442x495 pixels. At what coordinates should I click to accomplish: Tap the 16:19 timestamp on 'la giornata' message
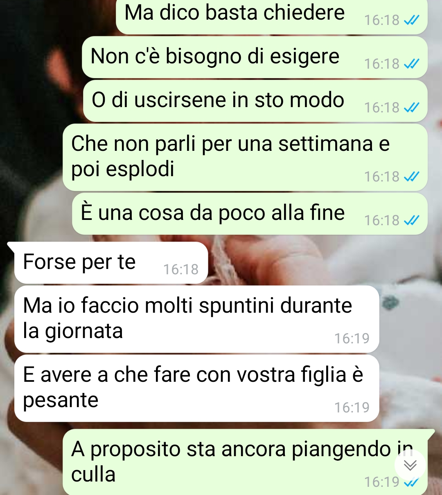pos(352,338)
